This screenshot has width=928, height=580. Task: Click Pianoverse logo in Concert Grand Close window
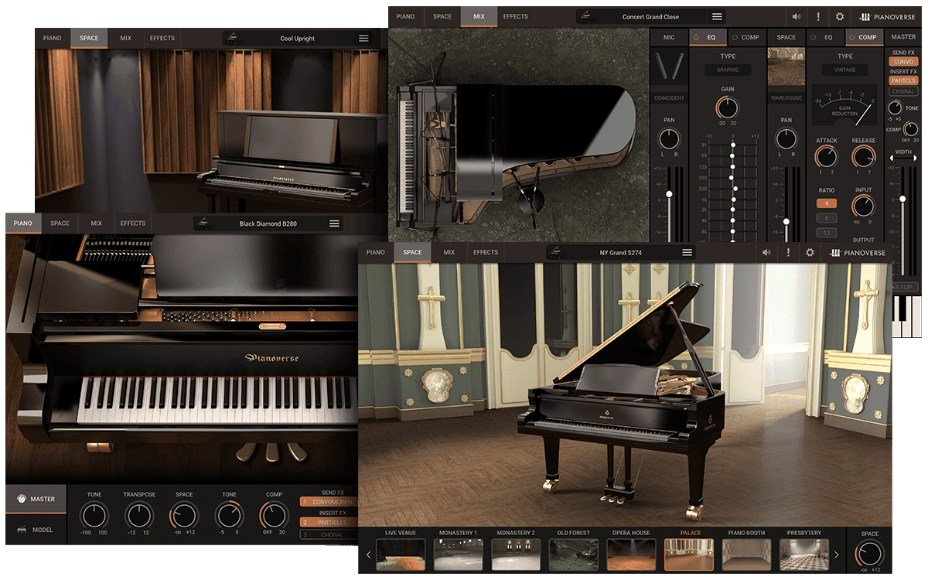point(887,16)
